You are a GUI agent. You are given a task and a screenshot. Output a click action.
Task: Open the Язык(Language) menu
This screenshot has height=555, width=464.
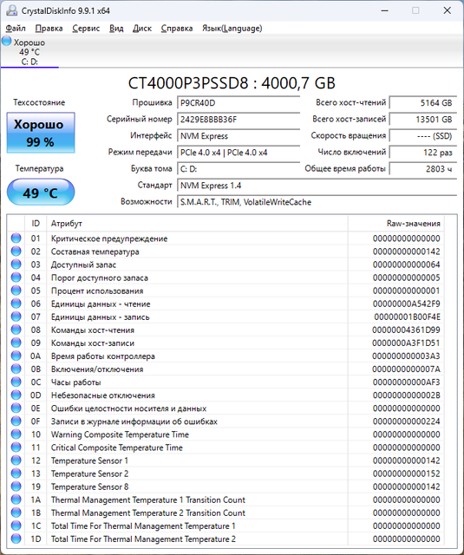pyautogui.click(x=232, y=29)
